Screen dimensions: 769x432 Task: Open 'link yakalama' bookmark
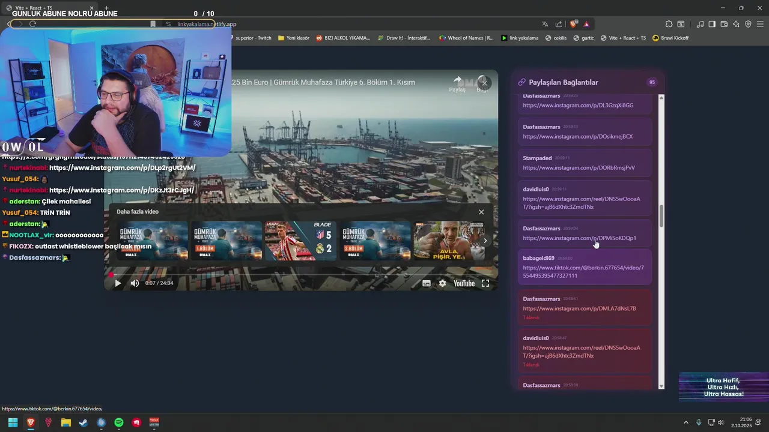[520, 38]
